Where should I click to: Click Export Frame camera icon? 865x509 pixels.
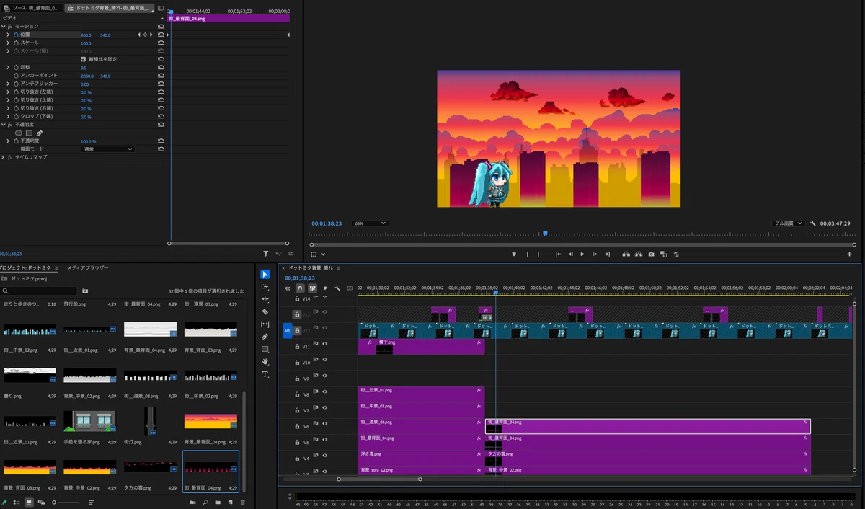pos(651,254)
